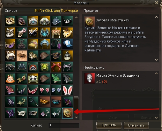Click the Маска Жуткого Всадника skull icon
Image resolution: width=162 pixels, height=131 pixels.
(90, 78)
